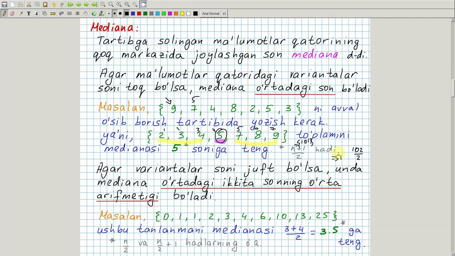Choose the lasso select region tool
Screen dimensions: 455x256
point(61,14)
